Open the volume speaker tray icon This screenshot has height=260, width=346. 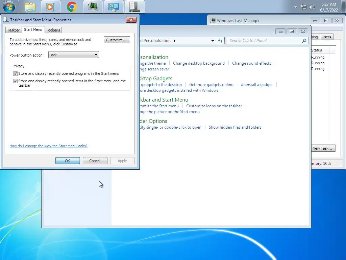312,7
